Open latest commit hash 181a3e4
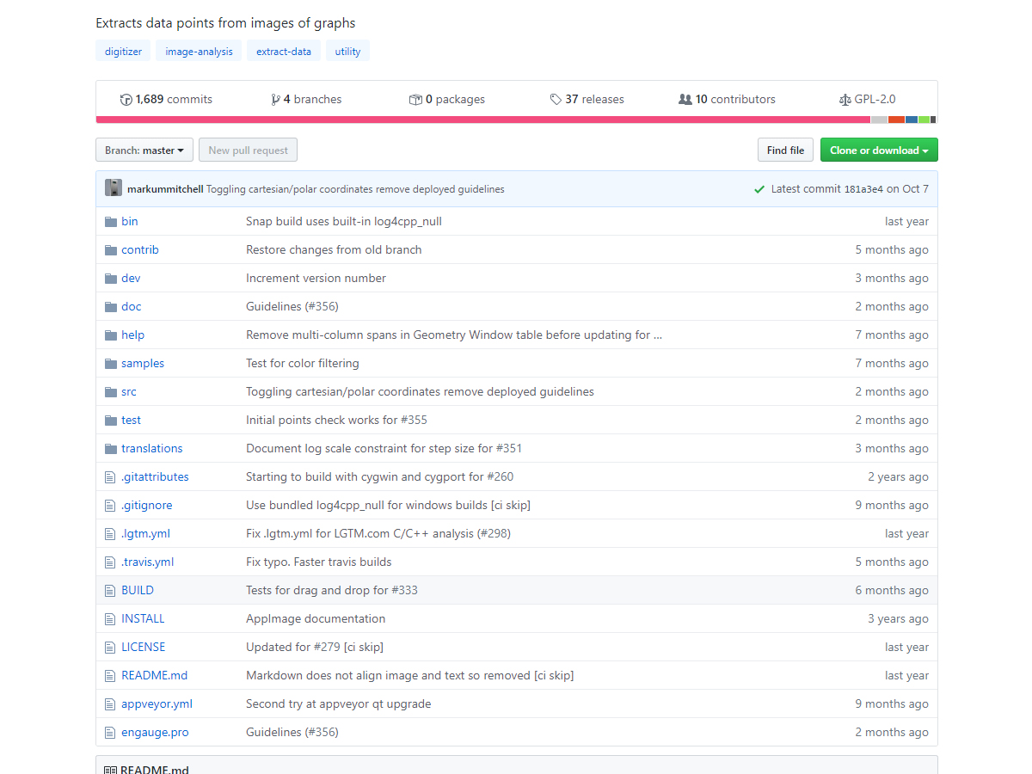The image size is (1032, 774). coord(863,189)
